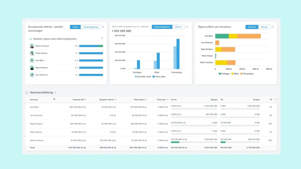Click help icon beside Sammanställning heading
Viewport: 301px width, 169px height.
(x=55, y=93)
